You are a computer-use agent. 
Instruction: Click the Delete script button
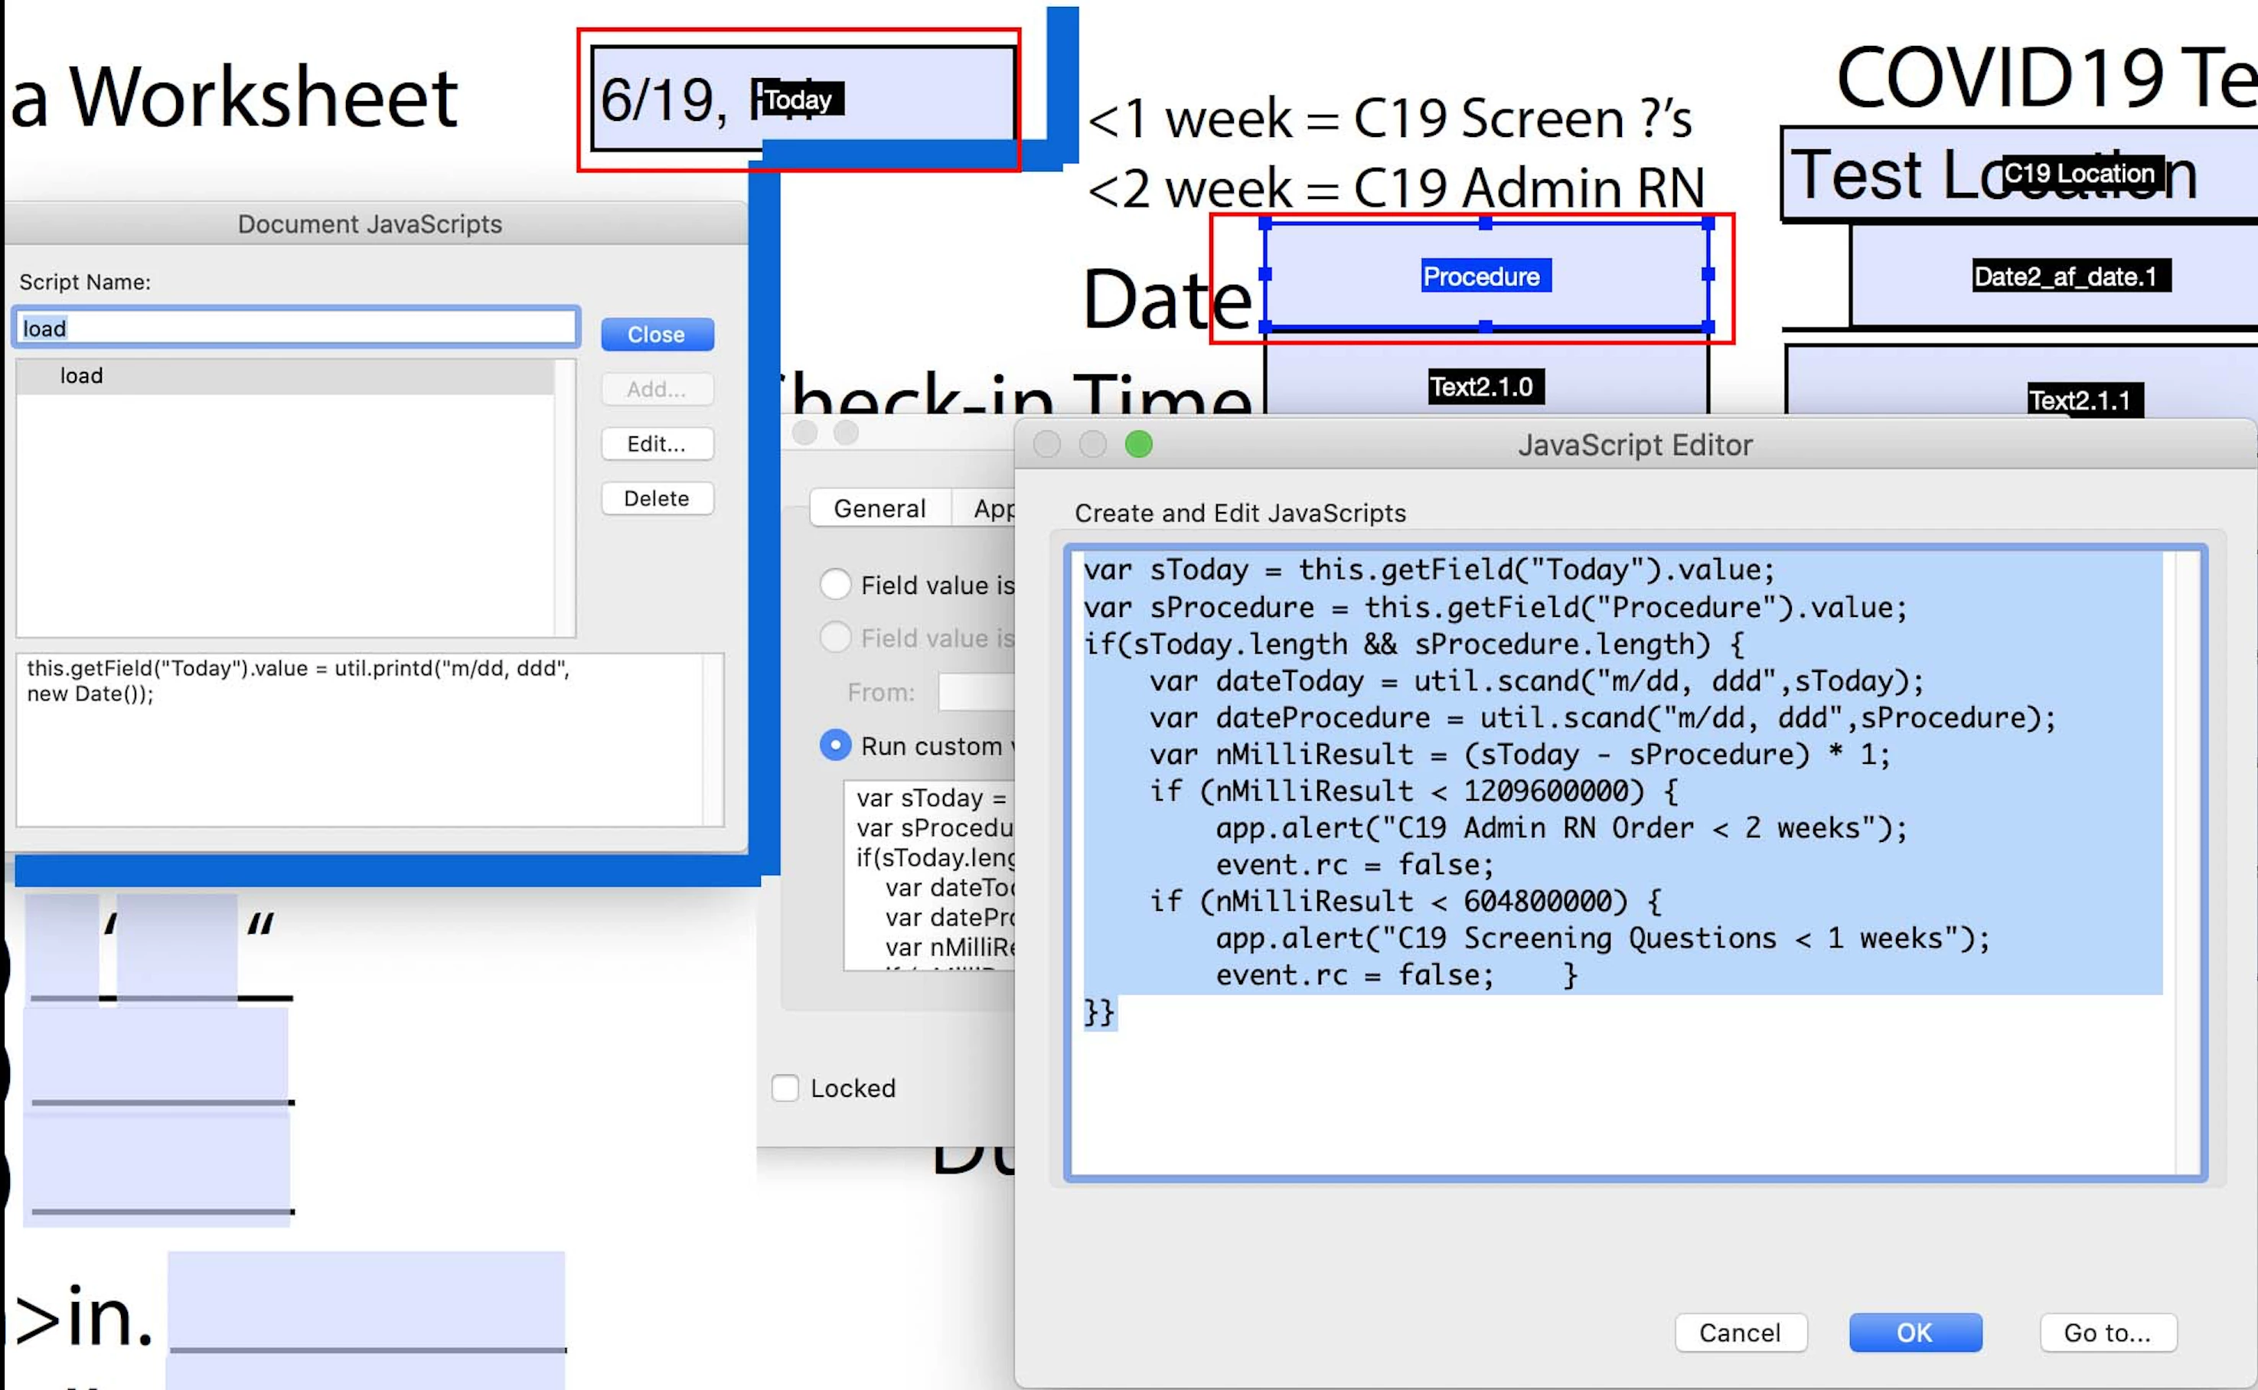click(657, 498)
